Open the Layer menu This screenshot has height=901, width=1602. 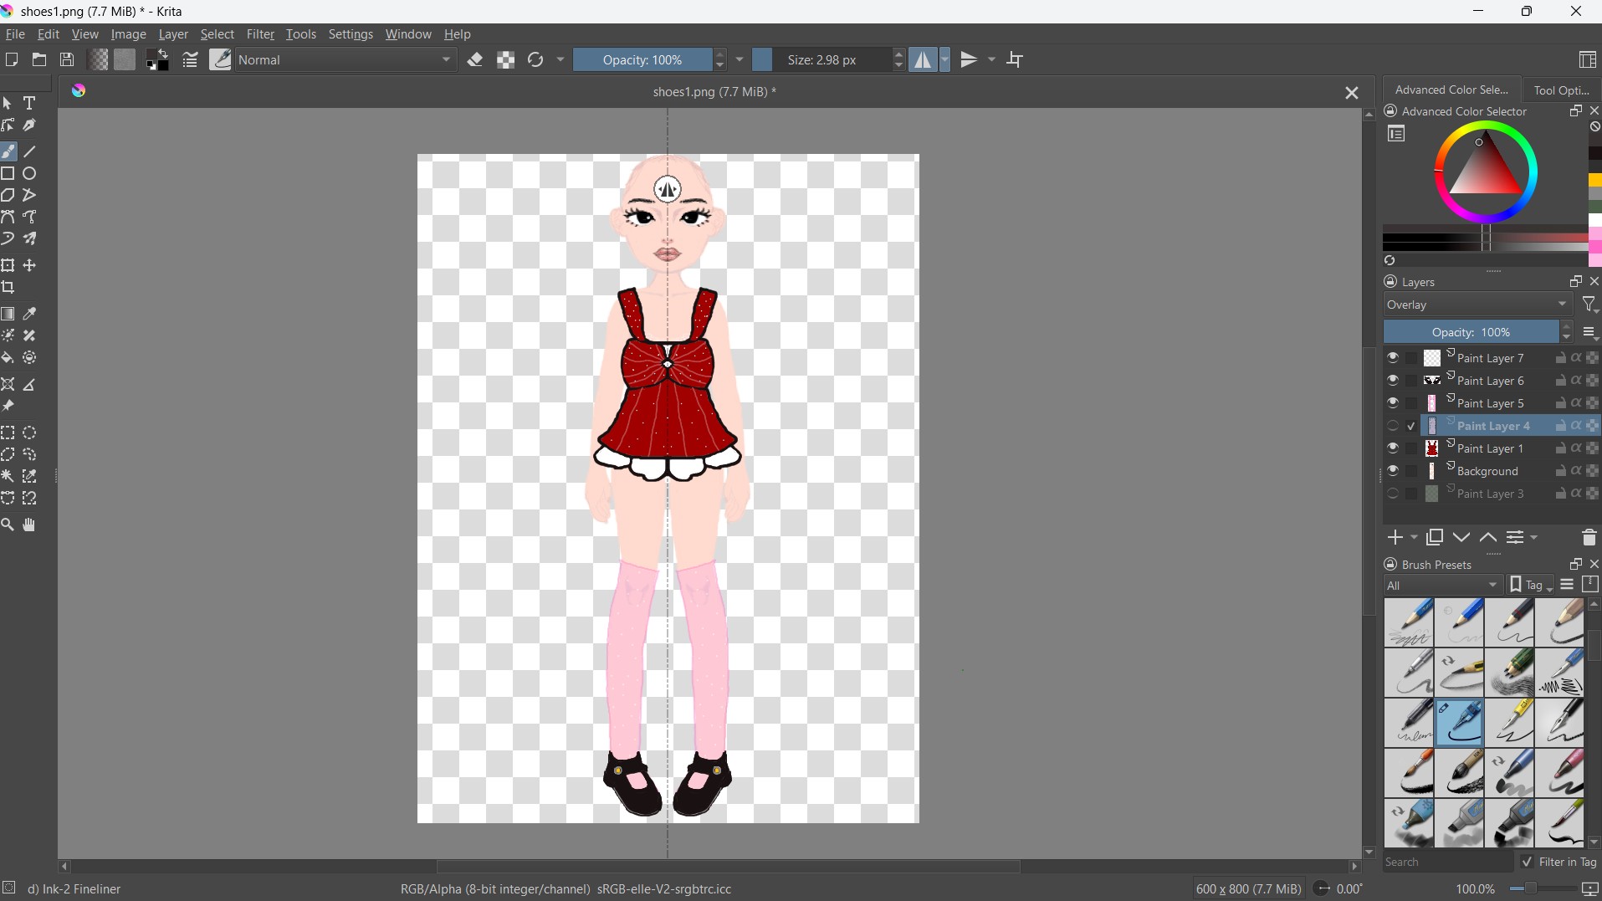click(173, 34)
